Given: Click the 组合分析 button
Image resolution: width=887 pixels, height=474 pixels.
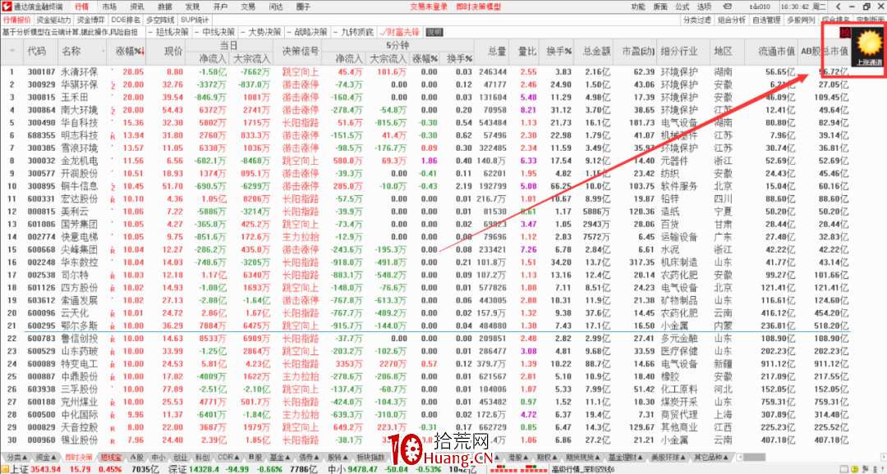Looking at the screenshot, I should [x=732, y=20].
